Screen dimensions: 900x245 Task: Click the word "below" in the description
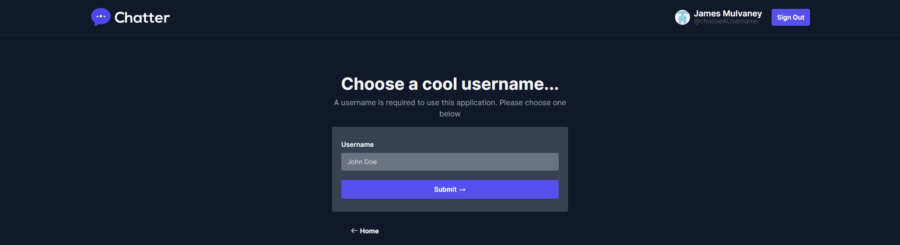point(450,114)
